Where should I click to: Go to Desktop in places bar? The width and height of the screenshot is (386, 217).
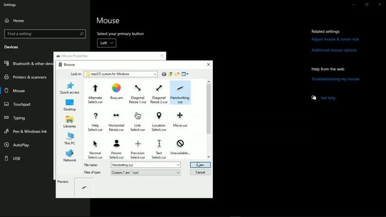click(70, 105)
